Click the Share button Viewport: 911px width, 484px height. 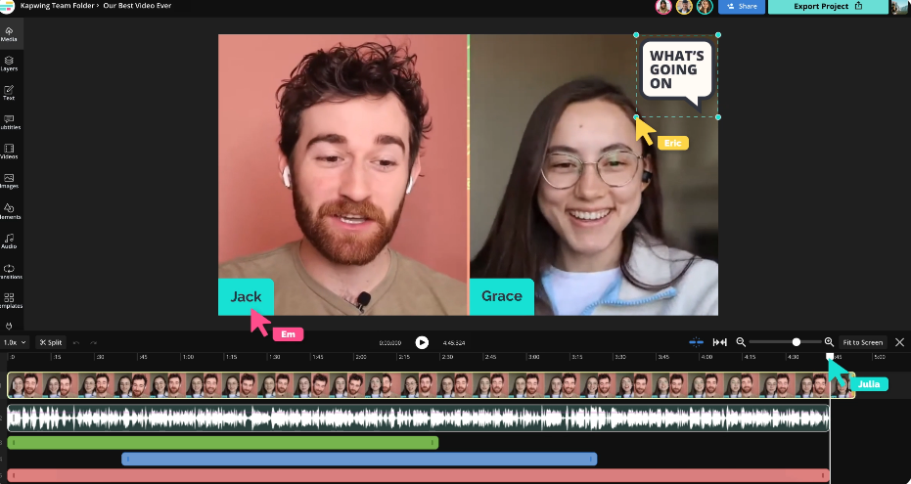pos(742,7)
